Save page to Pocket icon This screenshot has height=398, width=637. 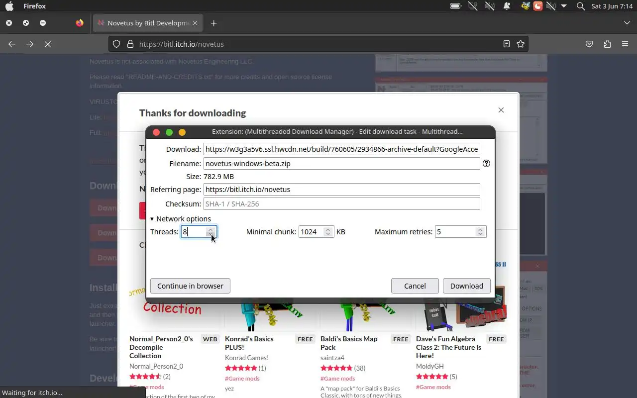point(589,44)
